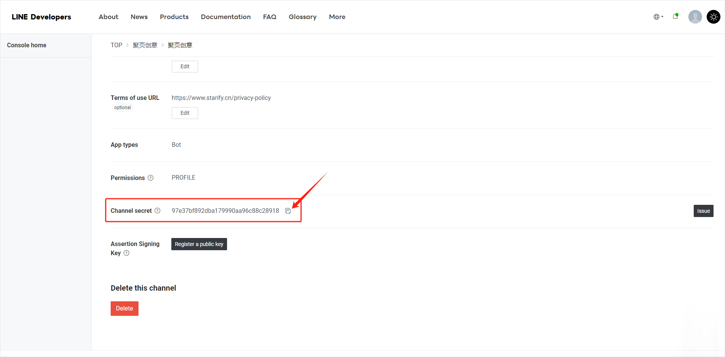Click the optional tag under Terms of use
This screenshot has height=357, width=725.
(122, 108)
